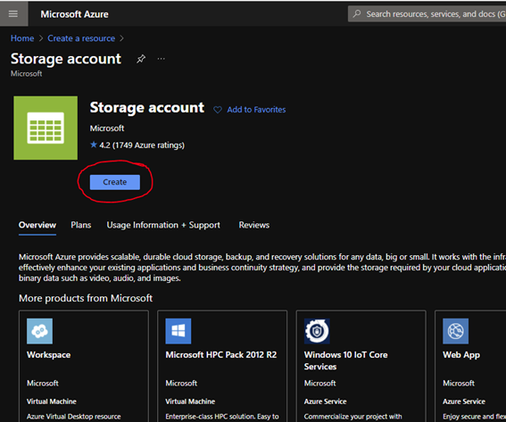Screen dimensions: 506x422
Task: Click the blue rating star icon
Action: pyautogui.click(x=94, y=145)
